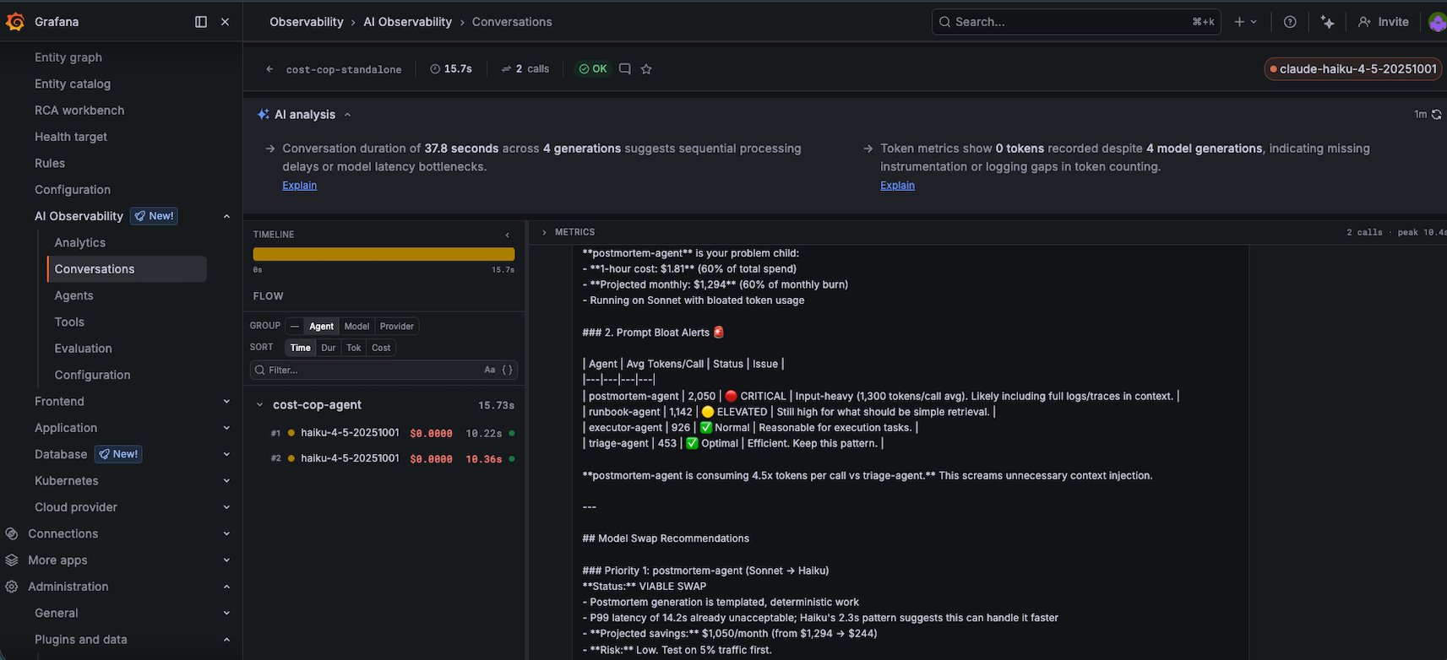Collapse the Timeline panel chevron
1447x660 pixels.
pyautogui.click(x=507, y=235)
